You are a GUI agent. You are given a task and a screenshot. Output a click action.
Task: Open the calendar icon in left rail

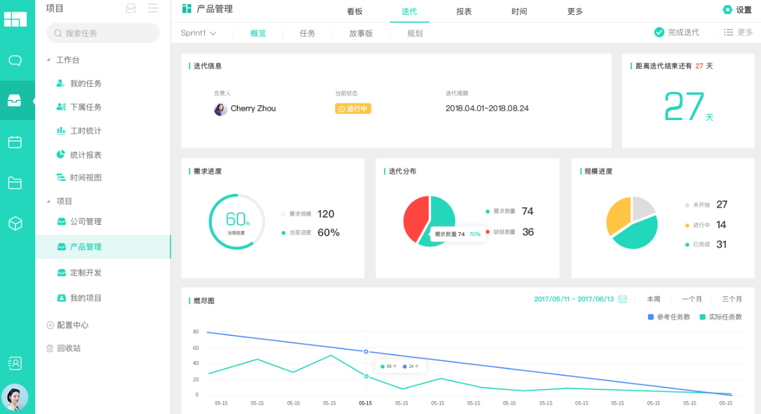[x=15, y=142]
